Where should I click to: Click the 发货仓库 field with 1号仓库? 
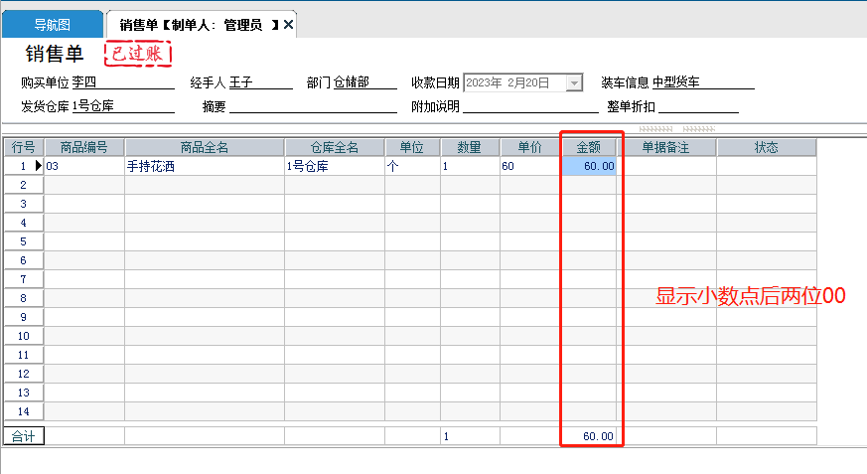[x=123, y=106]
